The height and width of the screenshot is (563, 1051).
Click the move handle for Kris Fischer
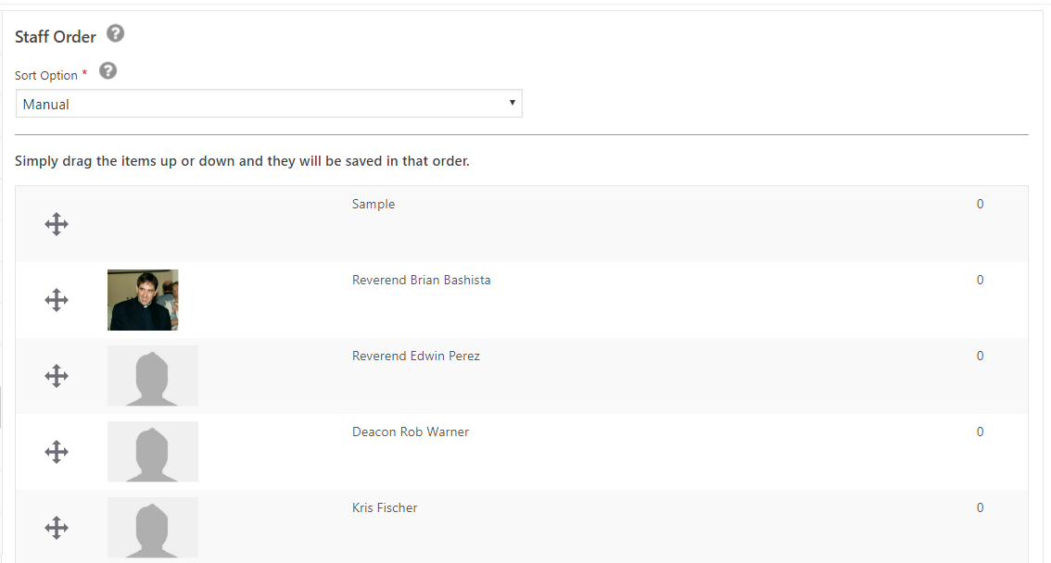tap(57, 528)
